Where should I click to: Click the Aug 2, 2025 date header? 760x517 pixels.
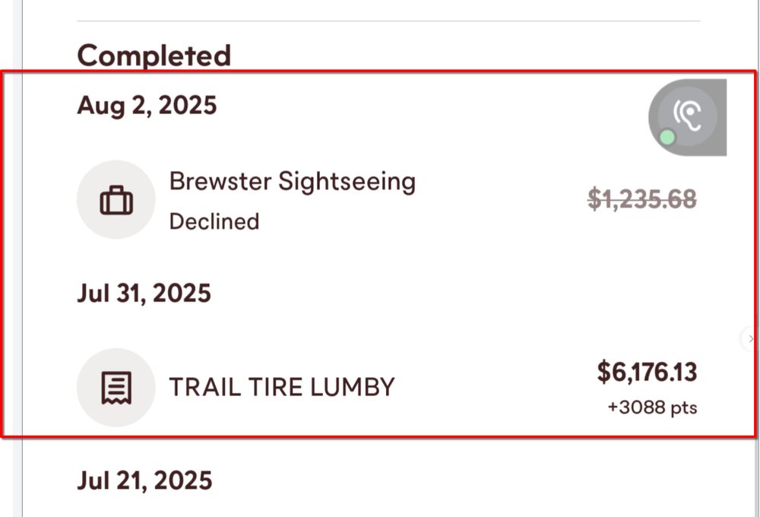(147, 105)
